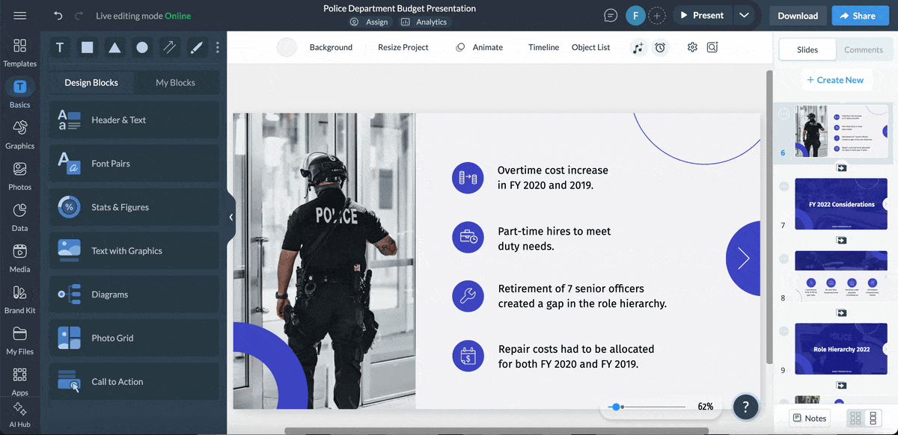Open AI Hub in the sidebar

[20, 415]
